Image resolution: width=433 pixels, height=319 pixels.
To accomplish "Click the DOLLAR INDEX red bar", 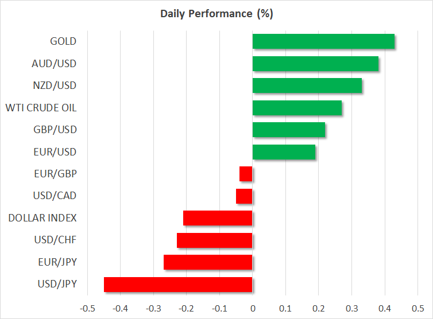I will (218, 218).
